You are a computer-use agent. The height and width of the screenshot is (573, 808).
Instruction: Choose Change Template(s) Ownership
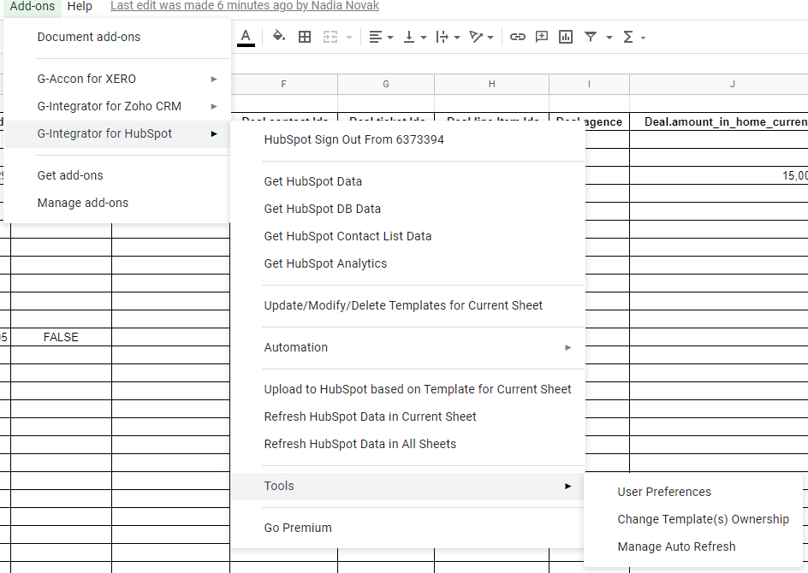click(x=693, y=519)
